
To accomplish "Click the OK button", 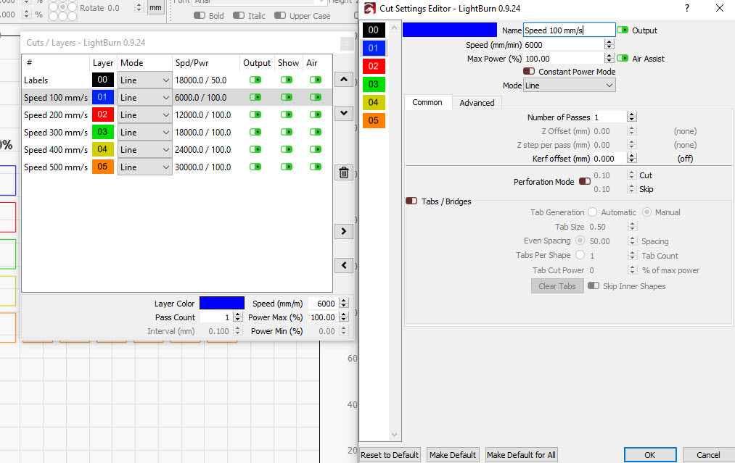I will click(649, 455).
